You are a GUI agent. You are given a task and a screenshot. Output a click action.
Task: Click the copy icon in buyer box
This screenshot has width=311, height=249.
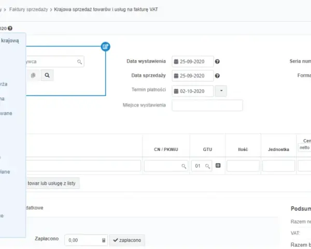click(x=33, y=75)
